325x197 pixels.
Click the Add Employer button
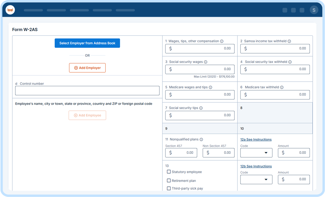pos(87,68)
